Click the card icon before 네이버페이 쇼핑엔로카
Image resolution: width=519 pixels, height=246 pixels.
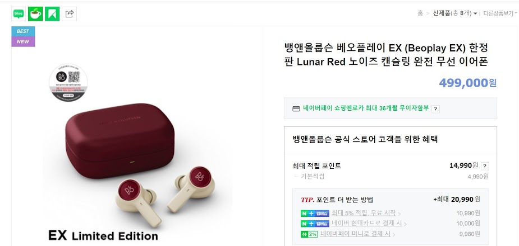click(296, 109)
